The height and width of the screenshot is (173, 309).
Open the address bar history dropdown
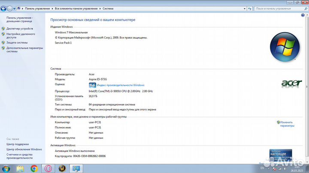click(x=245, y=9)
